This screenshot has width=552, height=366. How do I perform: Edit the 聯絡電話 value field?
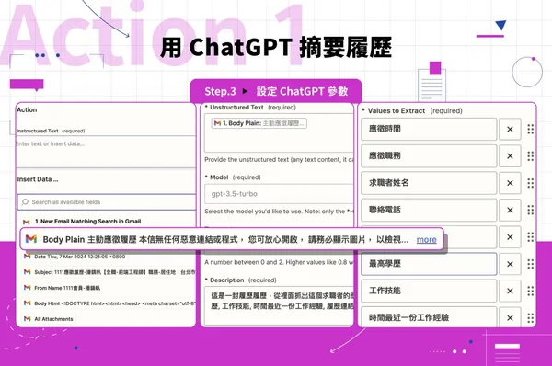pos(429,210)
